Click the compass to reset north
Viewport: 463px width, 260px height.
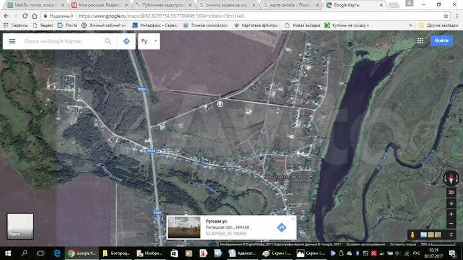click(x=451, y=178)
